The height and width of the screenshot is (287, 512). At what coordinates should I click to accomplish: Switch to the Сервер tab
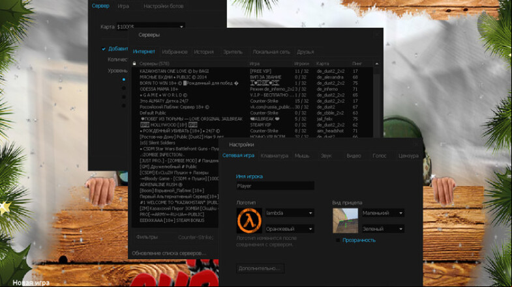(x=100, y=6)
